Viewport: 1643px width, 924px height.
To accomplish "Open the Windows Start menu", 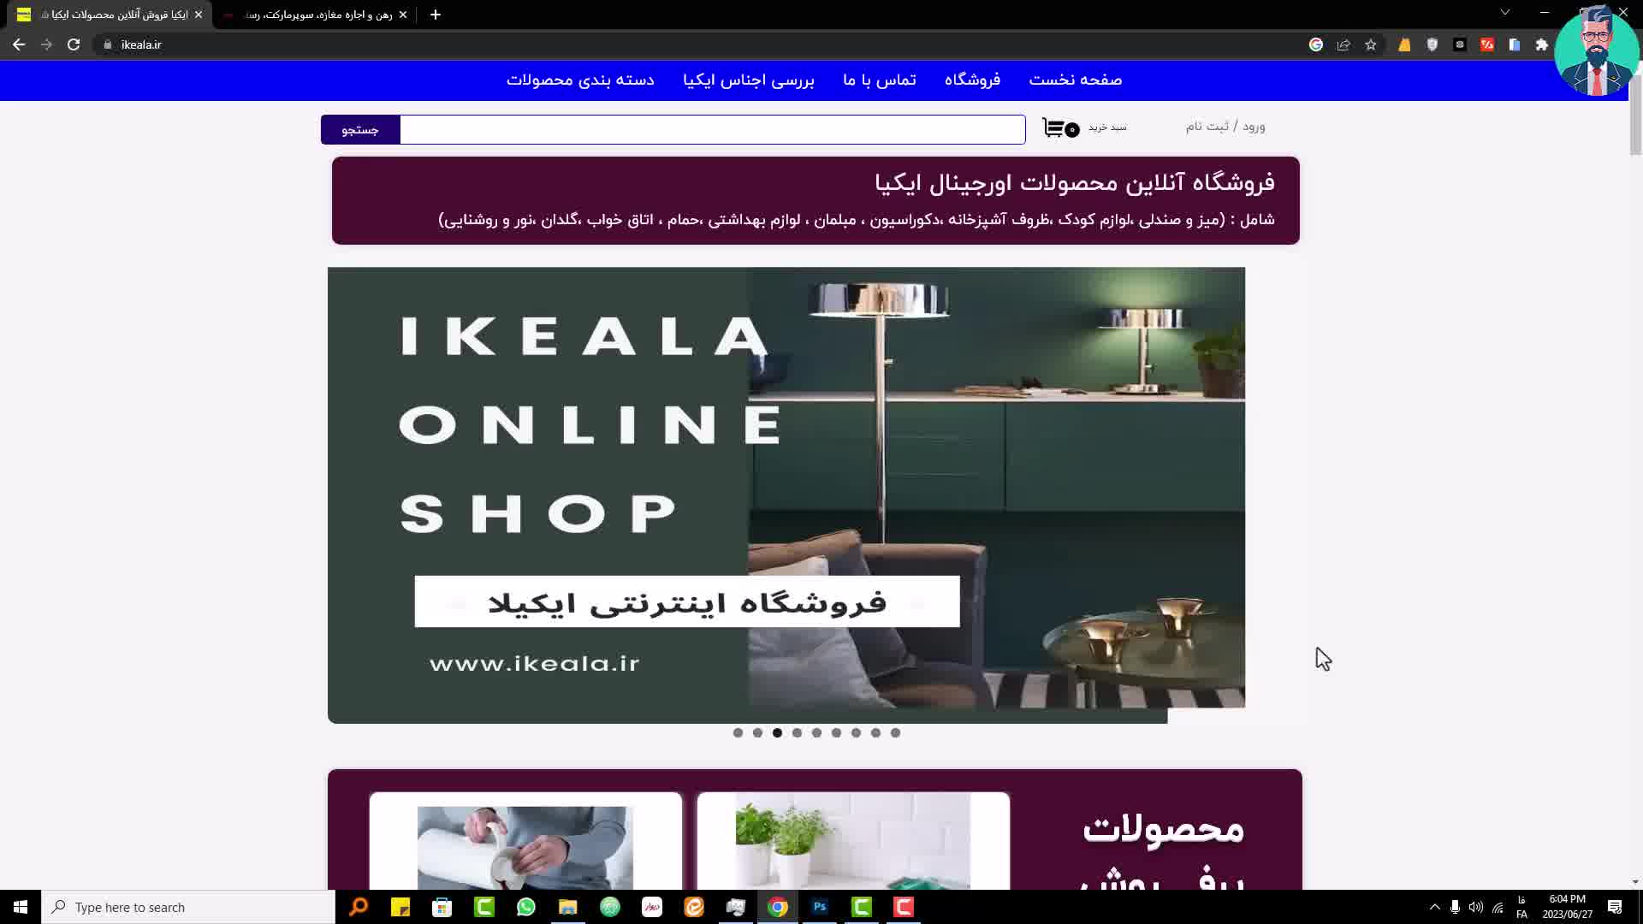I will point(21,907).
